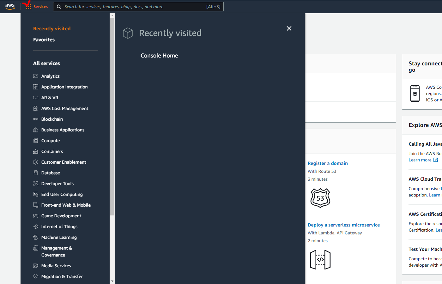Select the AWS Cost Management label
This screenshot has width=442, height=284.
pos(65,108)
